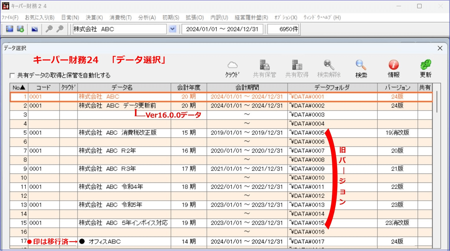Close the データ選択 dialog

pyautogui.click(x=440, y=48)
